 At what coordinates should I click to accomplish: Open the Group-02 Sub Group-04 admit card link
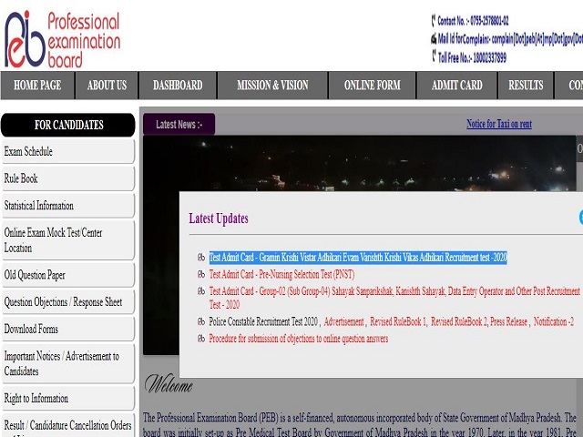(x=394, y=298)
